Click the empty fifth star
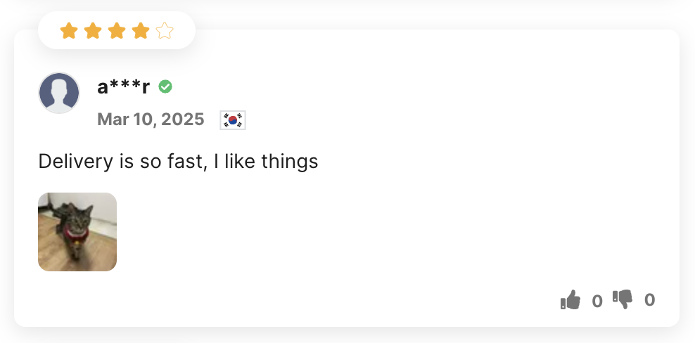Image resolution: width=695 pixels, height=343 pixels. pos(165,31)
